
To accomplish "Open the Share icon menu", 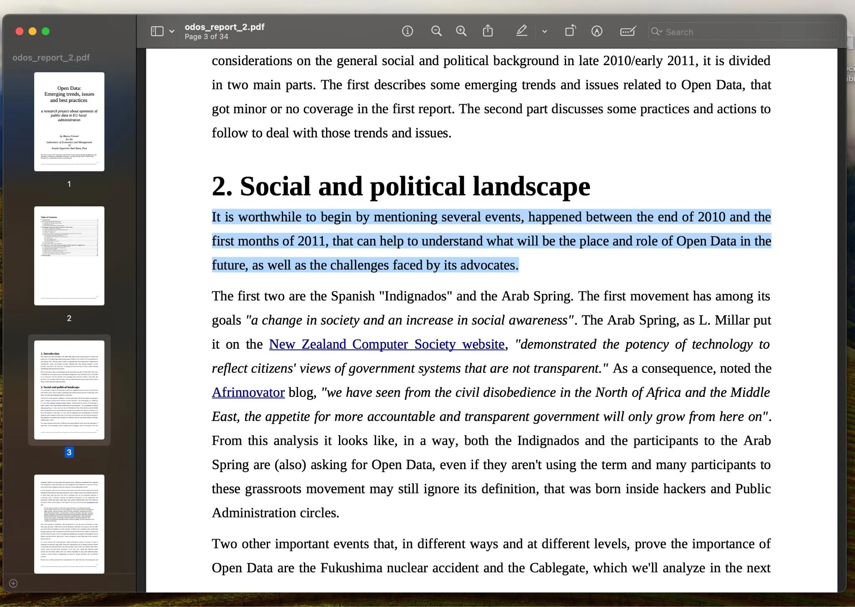I will (488, 31).
